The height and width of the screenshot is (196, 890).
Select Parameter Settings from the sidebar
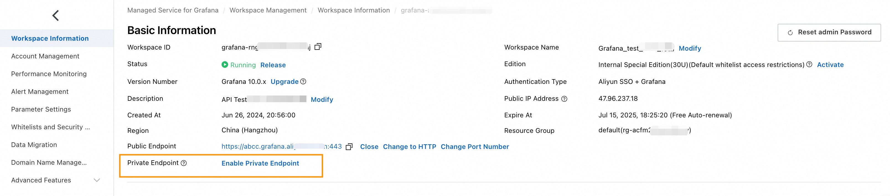(x=41, y=109)
